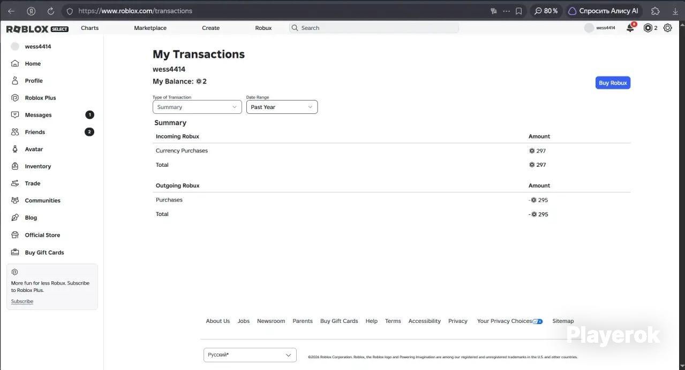Open Charts in the top navigation

[89, 28]
